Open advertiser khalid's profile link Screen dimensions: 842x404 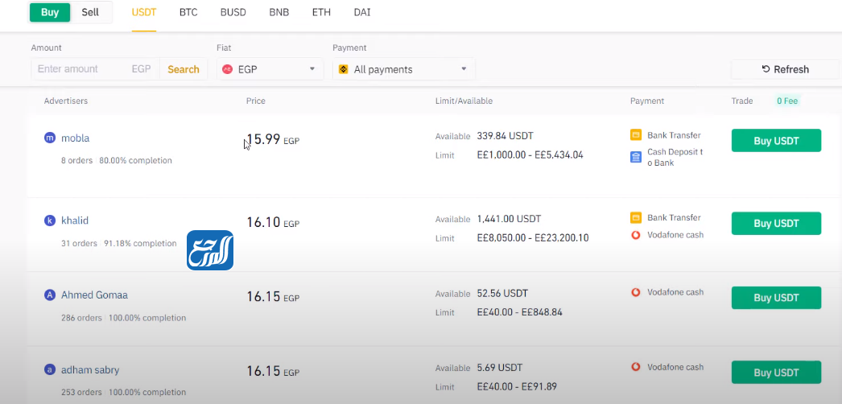pyautogui.click(x=75, y=221)
